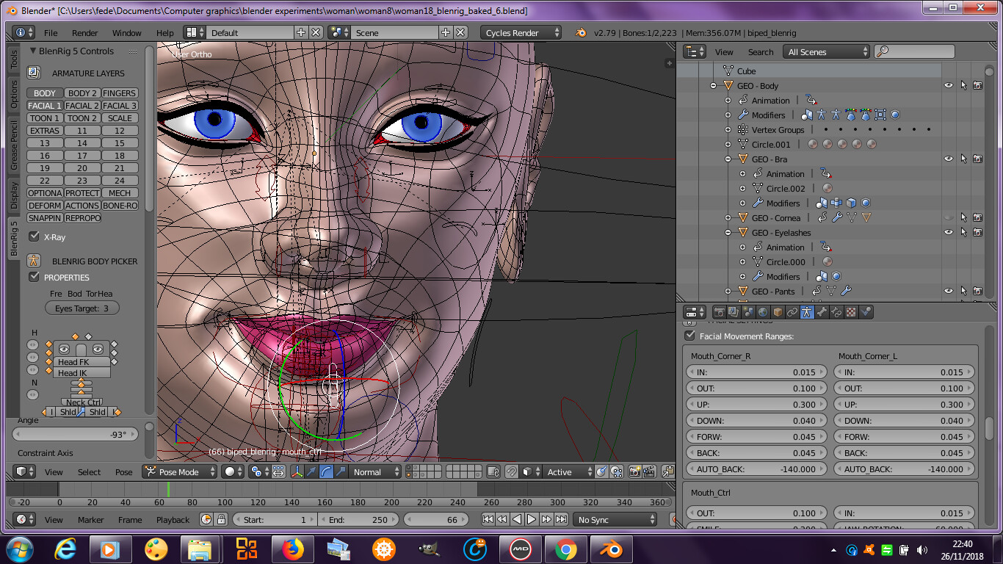Open the bone properties tab

[822, 312]
